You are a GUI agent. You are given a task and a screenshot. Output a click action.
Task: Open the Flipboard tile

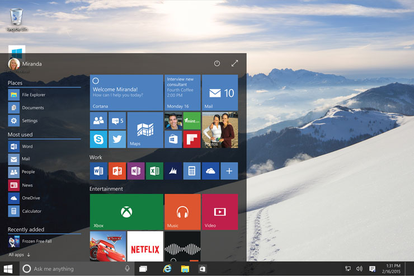pyautogui.click(x=191, y=139)
